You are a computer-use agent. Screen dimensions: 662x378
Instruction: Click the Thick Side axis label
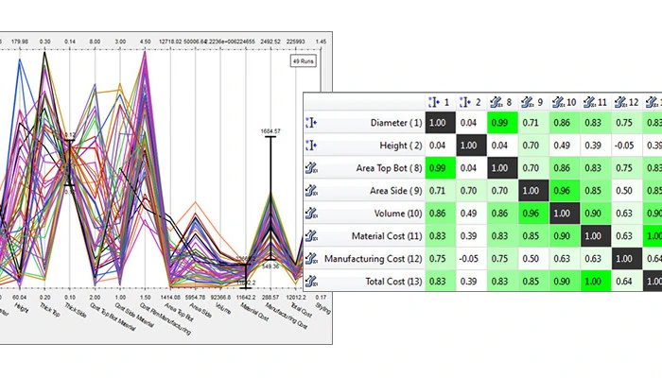click(x=76, y=310)
